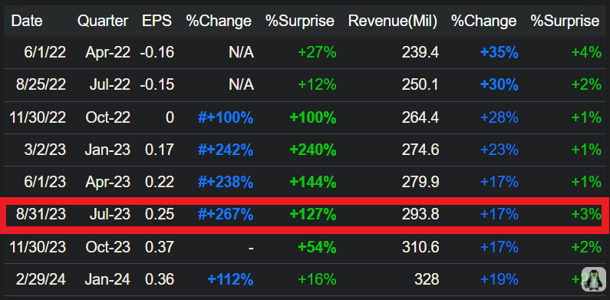
Task: Click the #+238% EPS change value
Action: click(226, 182)
